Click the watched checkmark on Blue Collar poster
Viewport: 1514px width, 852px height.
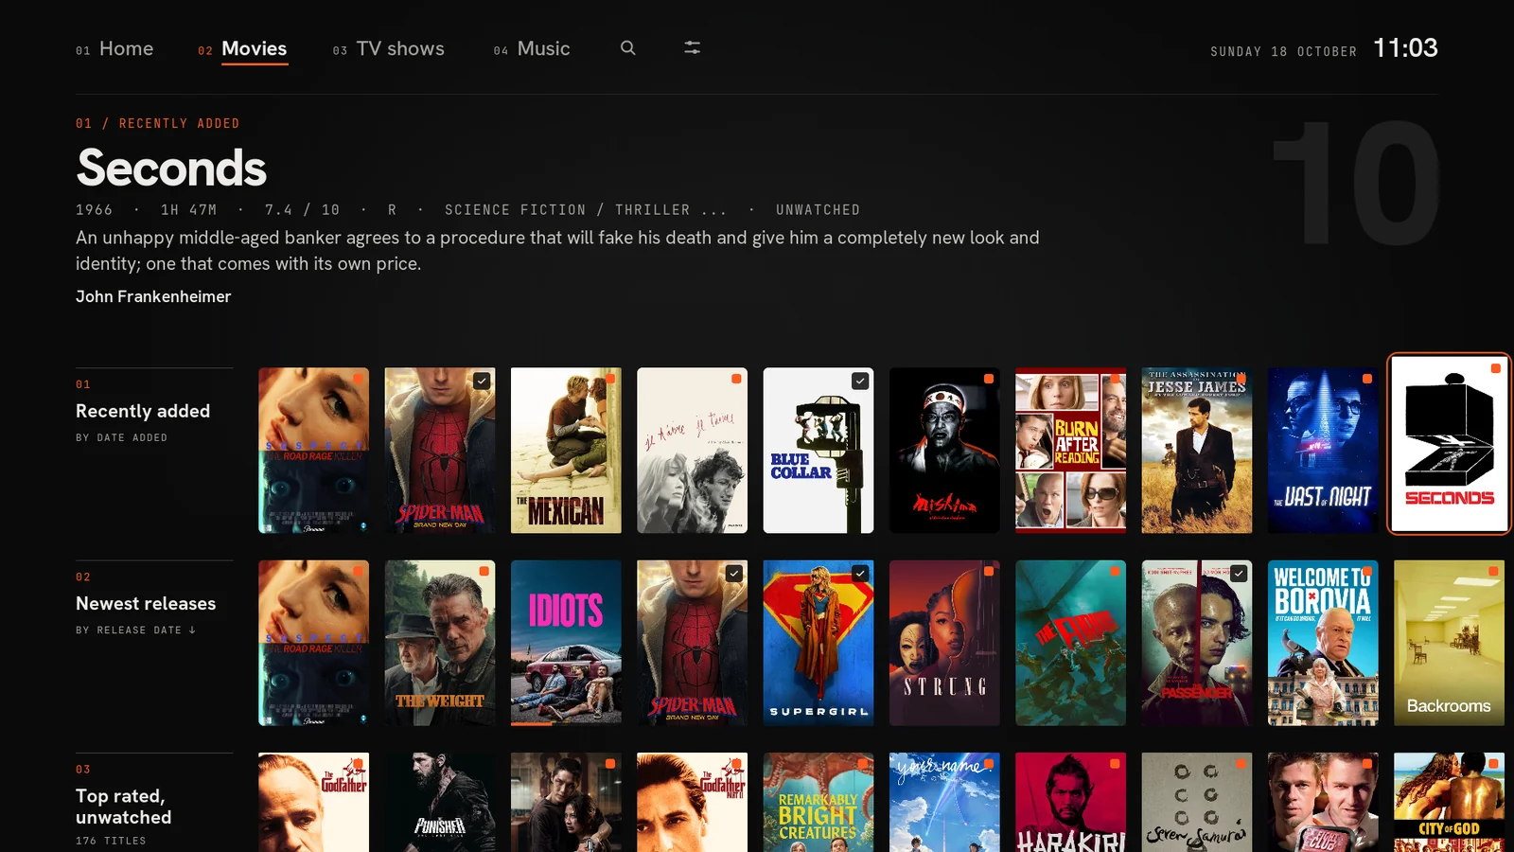860,381
